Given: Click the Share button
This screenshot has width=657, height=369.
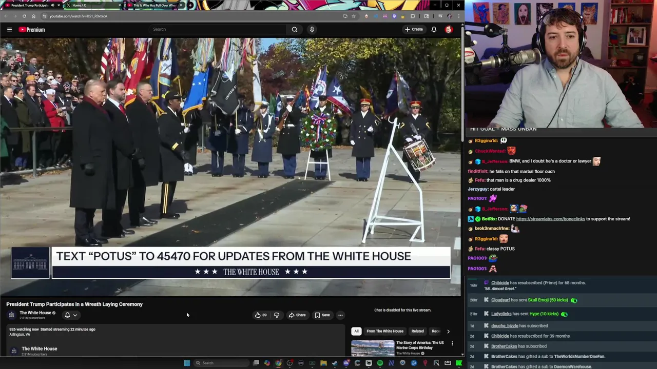Looking at the screenshot, I should [297, 315].
